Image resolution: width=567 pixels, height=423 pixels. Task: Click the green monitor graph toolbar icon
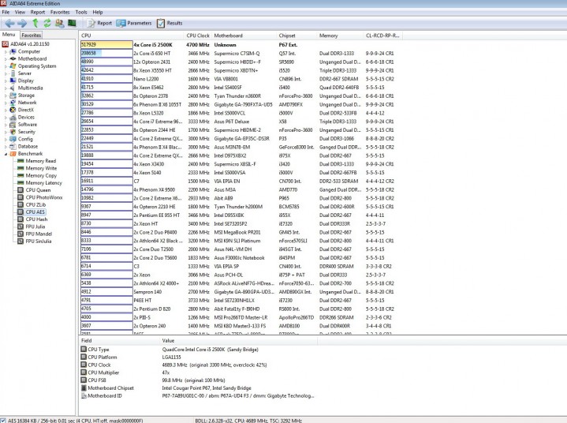(x=72, y=23)
